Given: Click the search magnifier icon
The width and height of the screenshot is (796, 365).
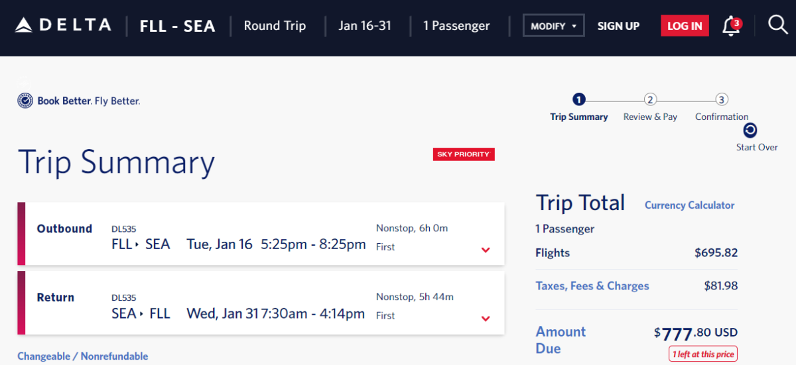Looking at the screenshot, I should click(777, 25).
